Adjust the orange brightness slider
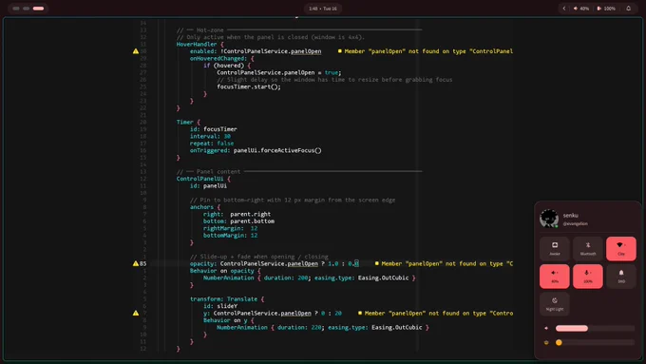 [595, 342]
